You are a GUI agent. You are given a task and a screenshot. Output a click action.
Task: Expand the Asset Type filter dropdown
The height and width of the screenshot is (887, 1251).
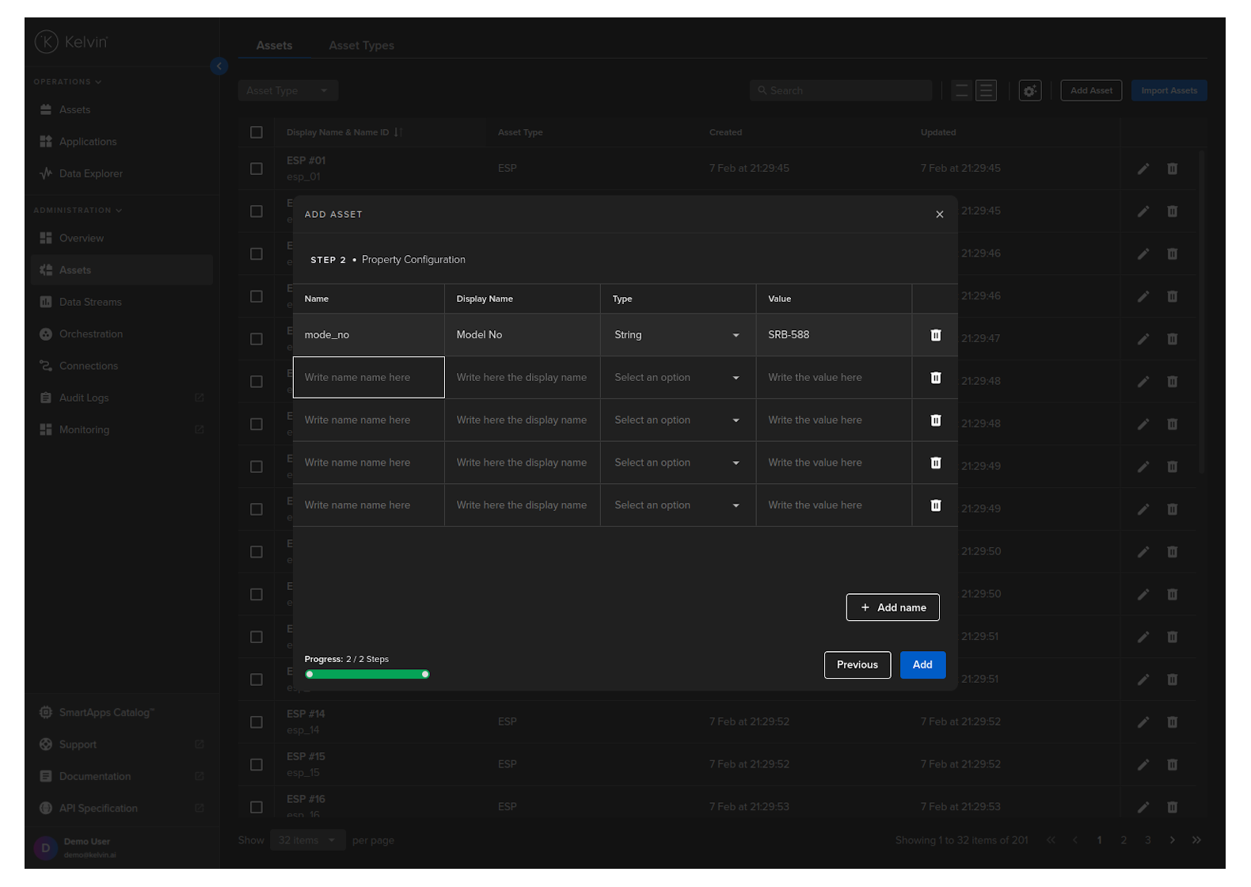pyautogui.click(x=287, y=91)
